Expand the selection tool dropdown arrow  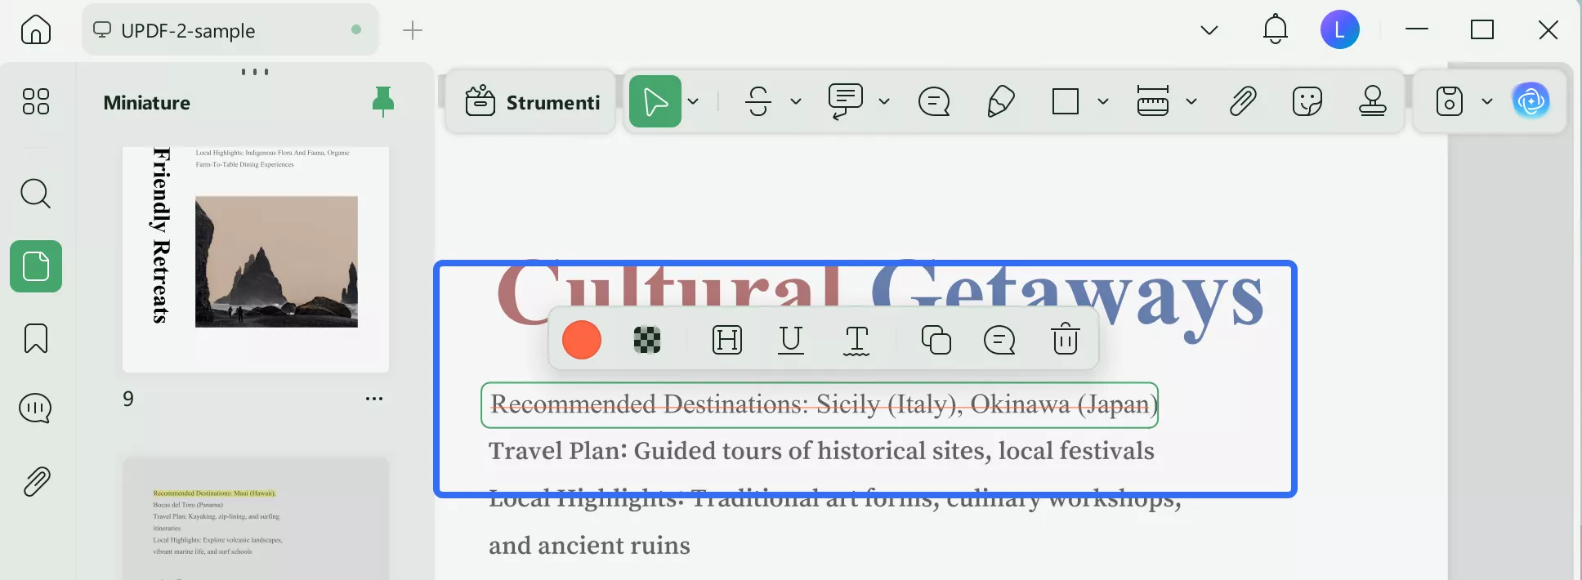(x=693, y=101)
